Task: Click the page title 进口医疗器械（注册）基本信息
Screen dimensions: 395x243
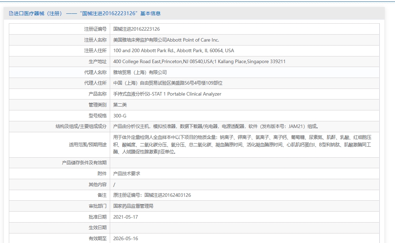Action: click(x=87, y=13)
